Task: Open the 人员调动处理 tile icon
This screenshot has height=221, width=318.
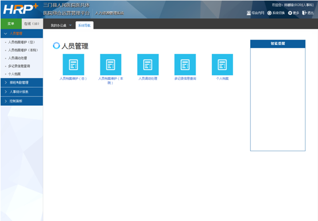Action: click(x=148, y=65)
